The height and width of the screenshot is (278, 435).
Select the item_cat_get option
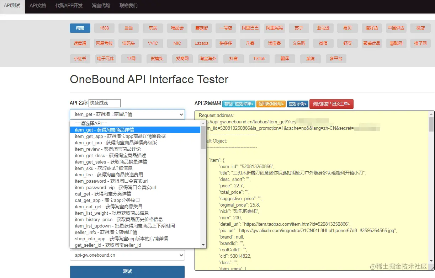135,207
